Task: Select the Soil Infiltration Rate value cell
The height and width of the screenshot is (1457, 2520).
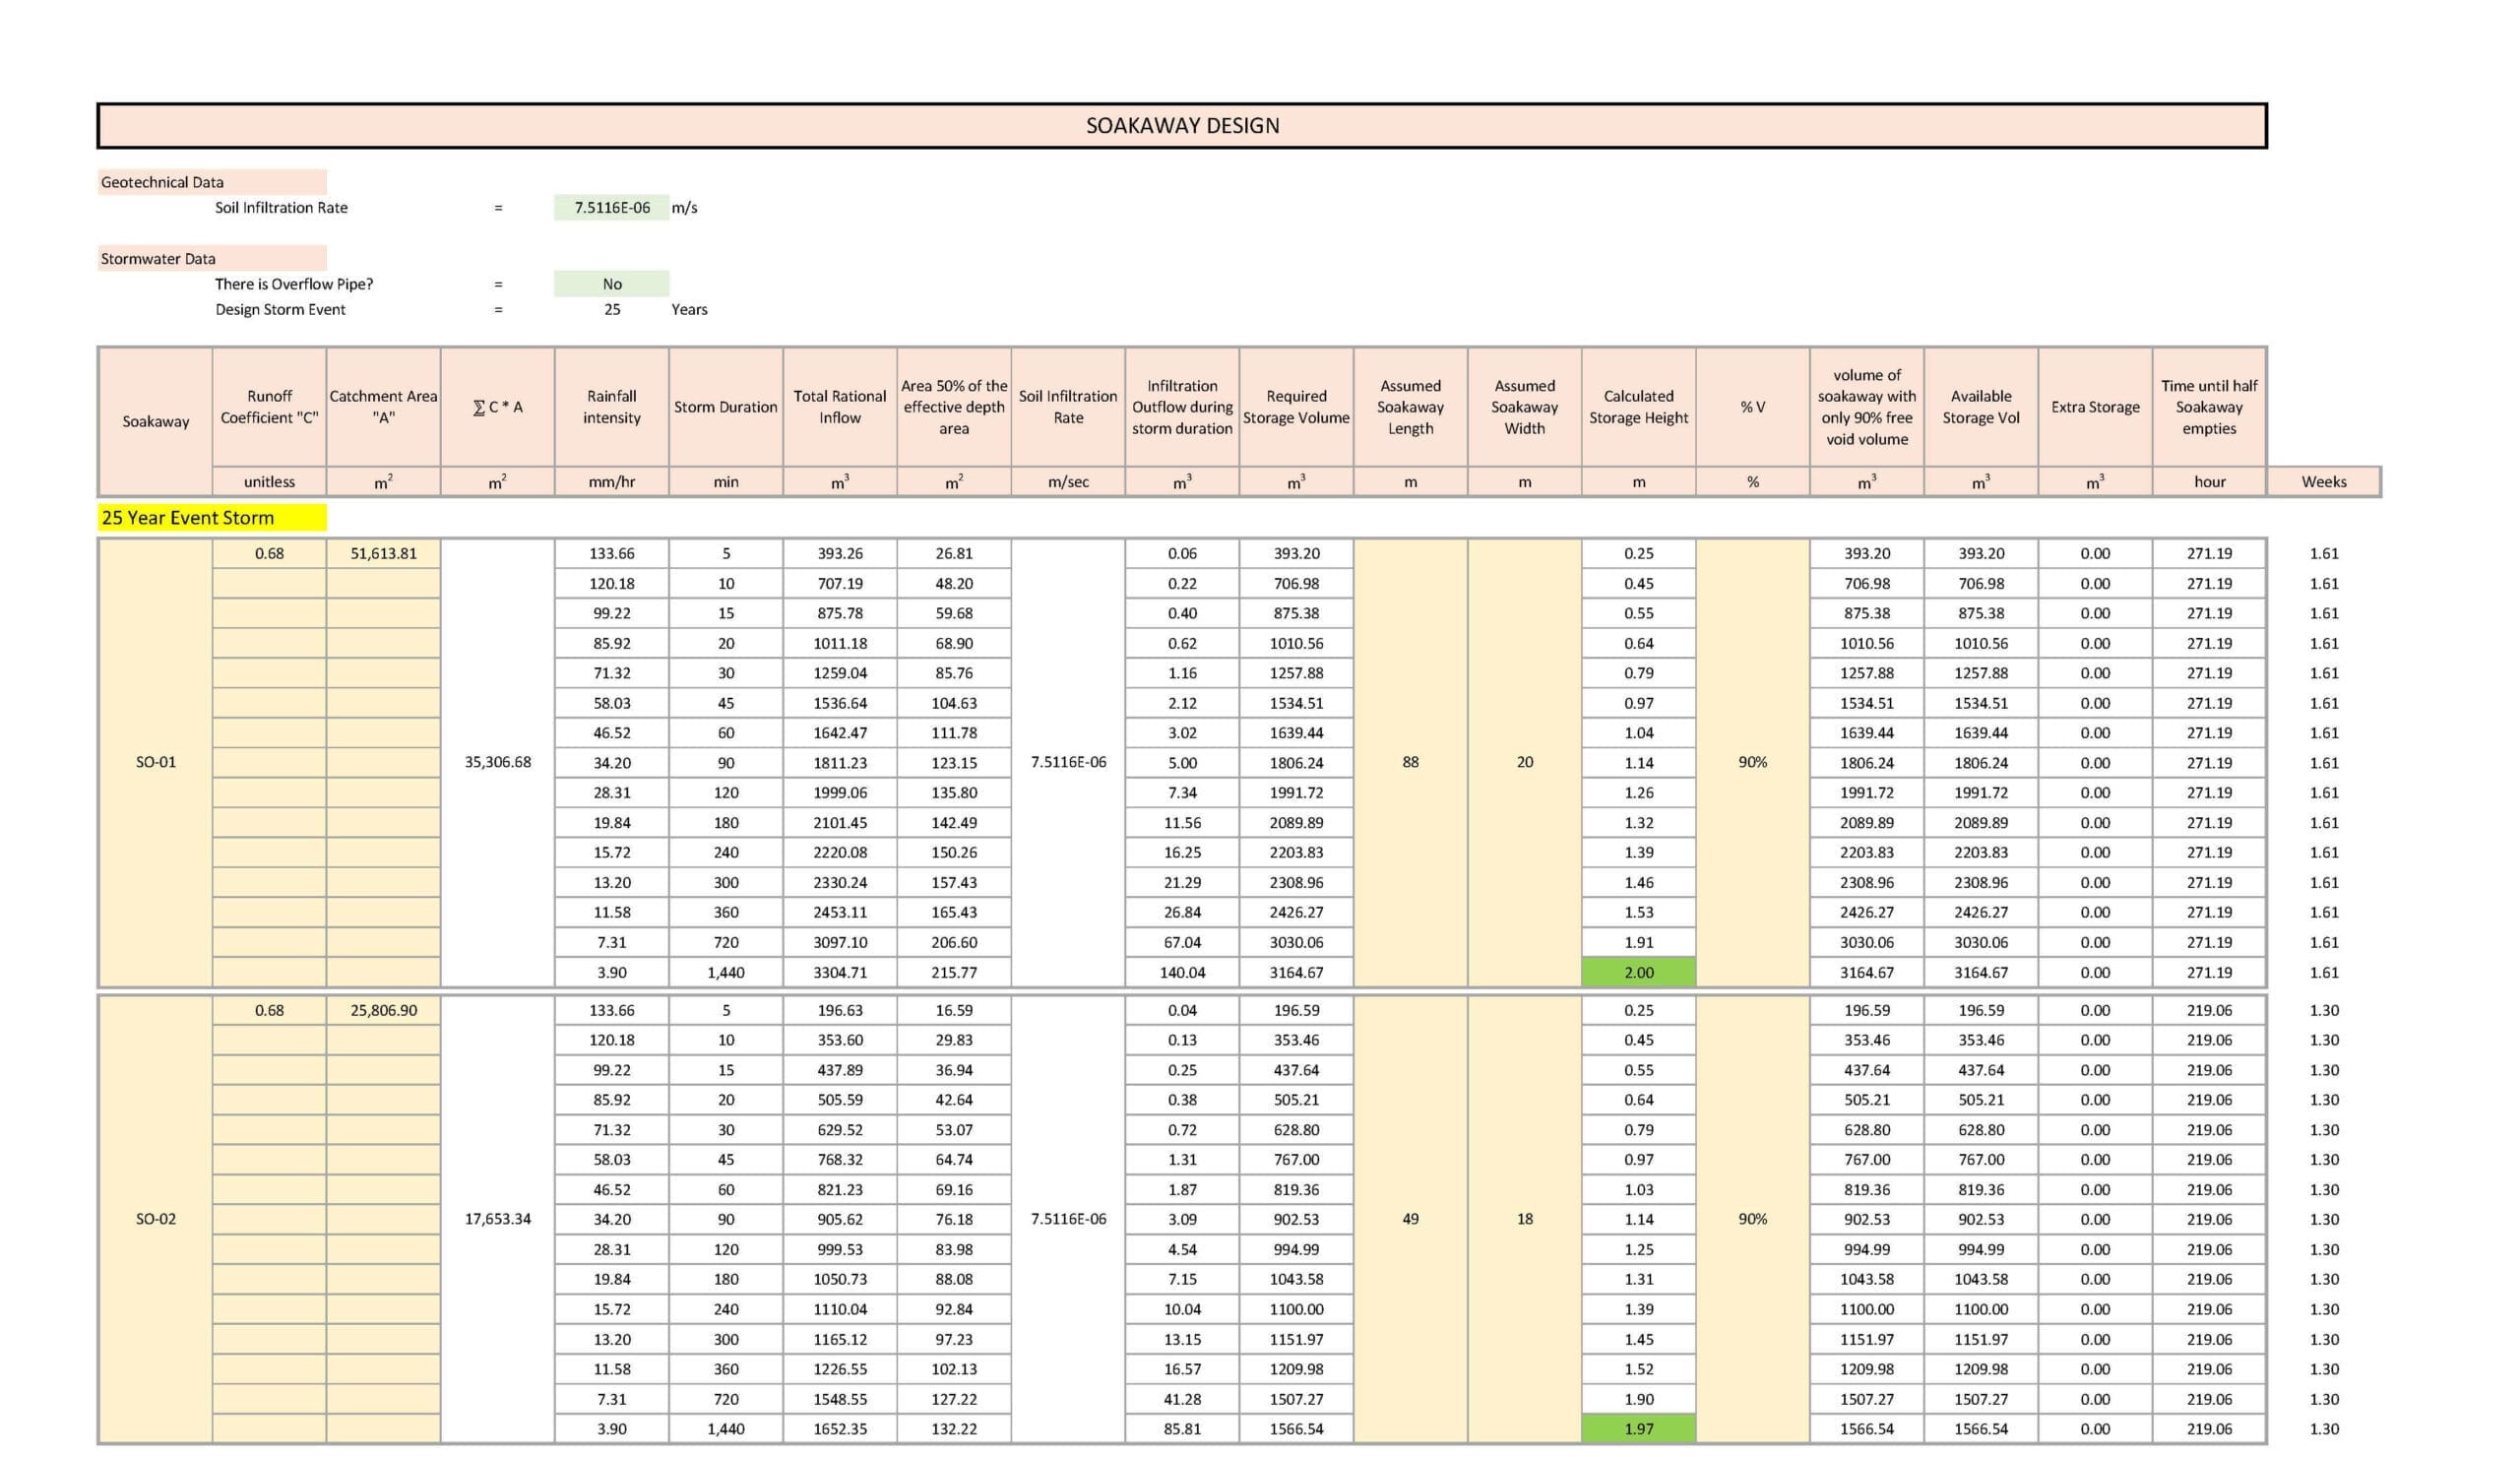Action: [611, 207]
